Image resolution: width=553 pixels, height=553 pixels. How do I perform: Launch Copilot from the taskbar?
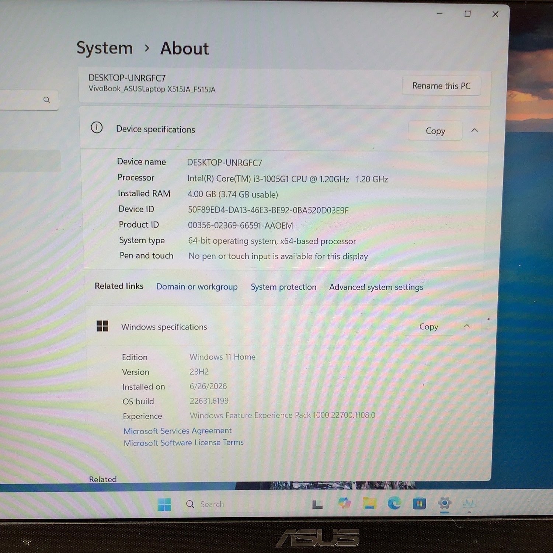344,503
